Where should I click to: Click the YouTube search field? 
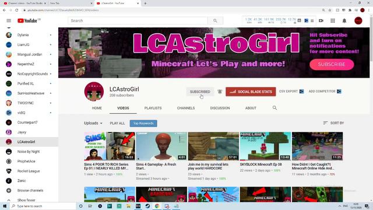coord(138,21)
